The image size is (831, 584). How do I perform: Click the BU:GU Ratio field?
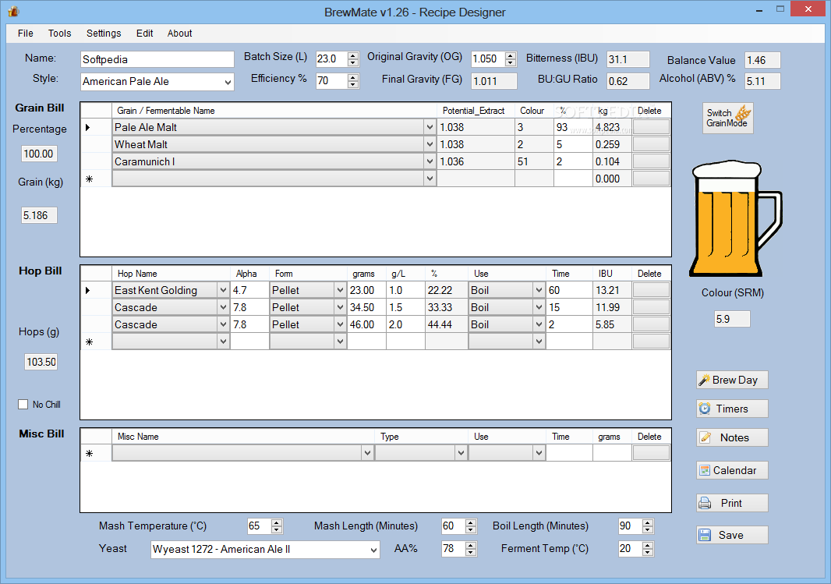(628, 81)
